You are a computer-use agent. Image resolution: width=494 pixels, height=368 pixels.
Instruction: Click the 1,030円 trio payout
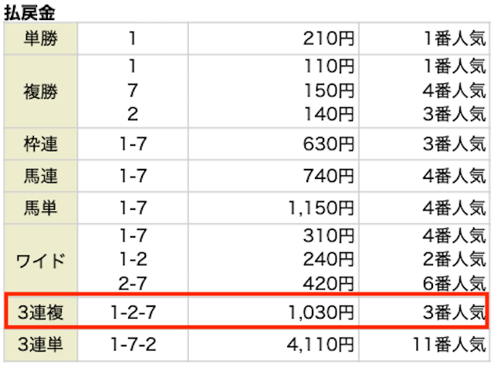point(321,312)
